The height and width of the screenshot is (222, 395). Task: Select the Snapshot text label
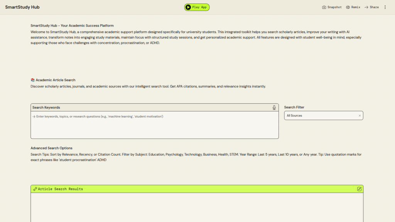coord(334,7)
